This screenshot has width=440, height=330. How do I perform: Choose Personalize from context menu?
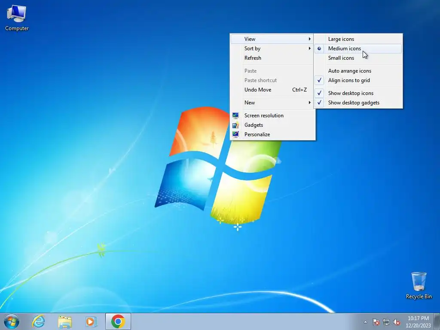pyautogui.click(x=272, y=134)
